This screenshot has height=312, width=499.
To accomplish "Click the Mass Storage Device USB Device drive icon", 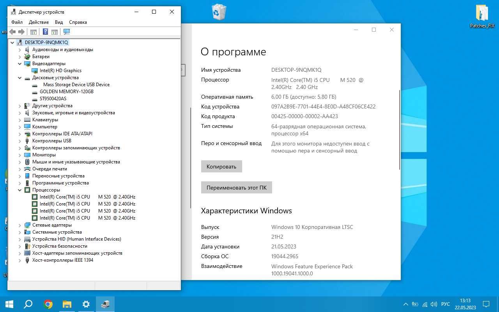I will (x=35, y=85).
